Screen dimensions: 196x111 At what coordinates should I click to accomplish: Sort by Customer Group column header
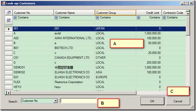(116, 13)
